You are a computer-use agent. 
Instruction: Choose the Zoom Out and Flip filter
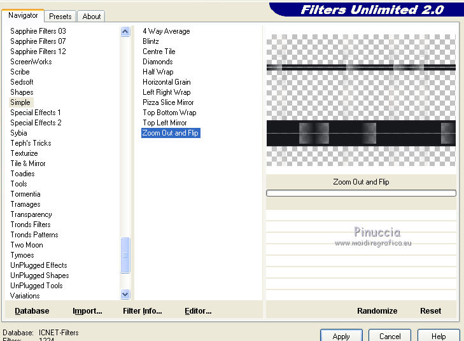tap(171, 133)
